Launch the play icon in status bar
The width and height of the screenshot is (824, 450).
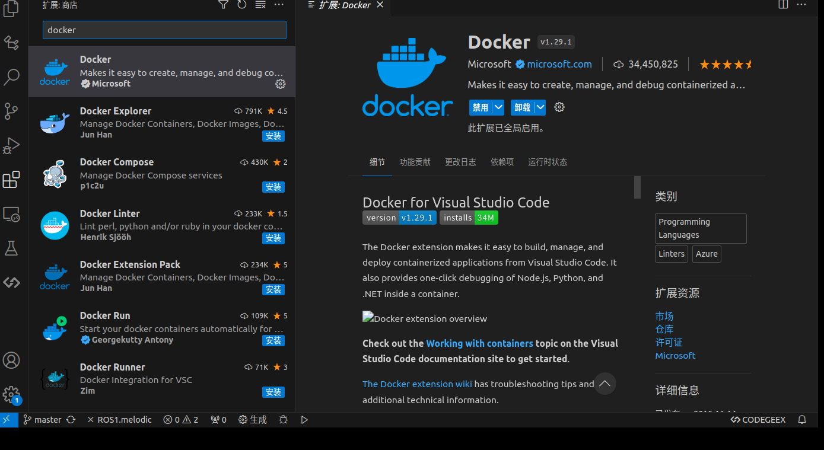(304, 419)
